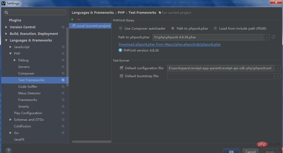Click the Download phpunit.phar link
This screenshot has width=283, height=153.
pos(170,44)
